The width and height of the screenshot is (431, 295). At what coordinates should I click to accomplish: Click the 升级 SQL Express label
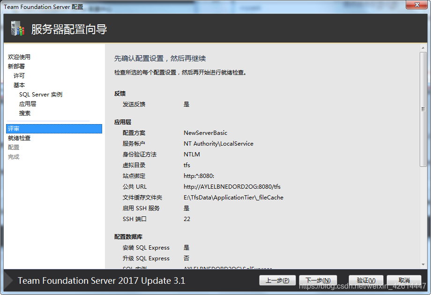pyautogui.click(x=146, y=258)
